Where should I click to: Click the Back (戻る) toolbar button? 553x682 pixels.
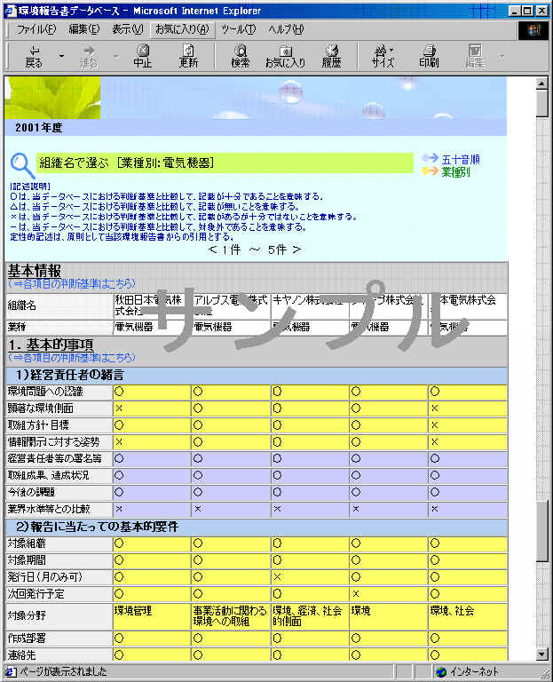pyautogui.click(x=34, y=57)
